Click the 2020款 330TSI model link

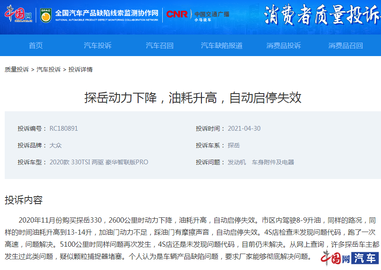99,162
